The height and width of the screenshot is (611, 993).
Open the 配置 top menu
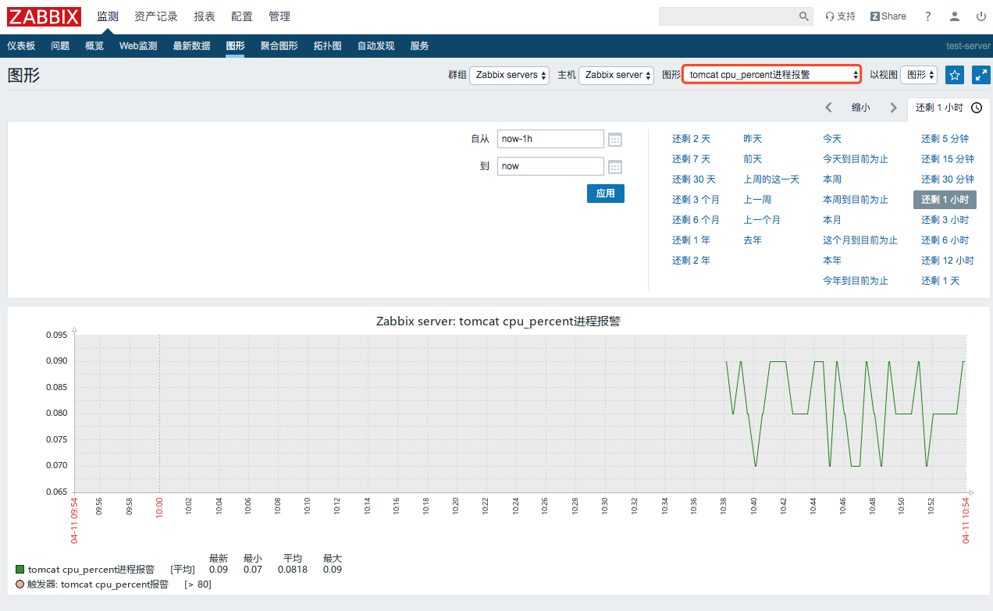point(242,16)
